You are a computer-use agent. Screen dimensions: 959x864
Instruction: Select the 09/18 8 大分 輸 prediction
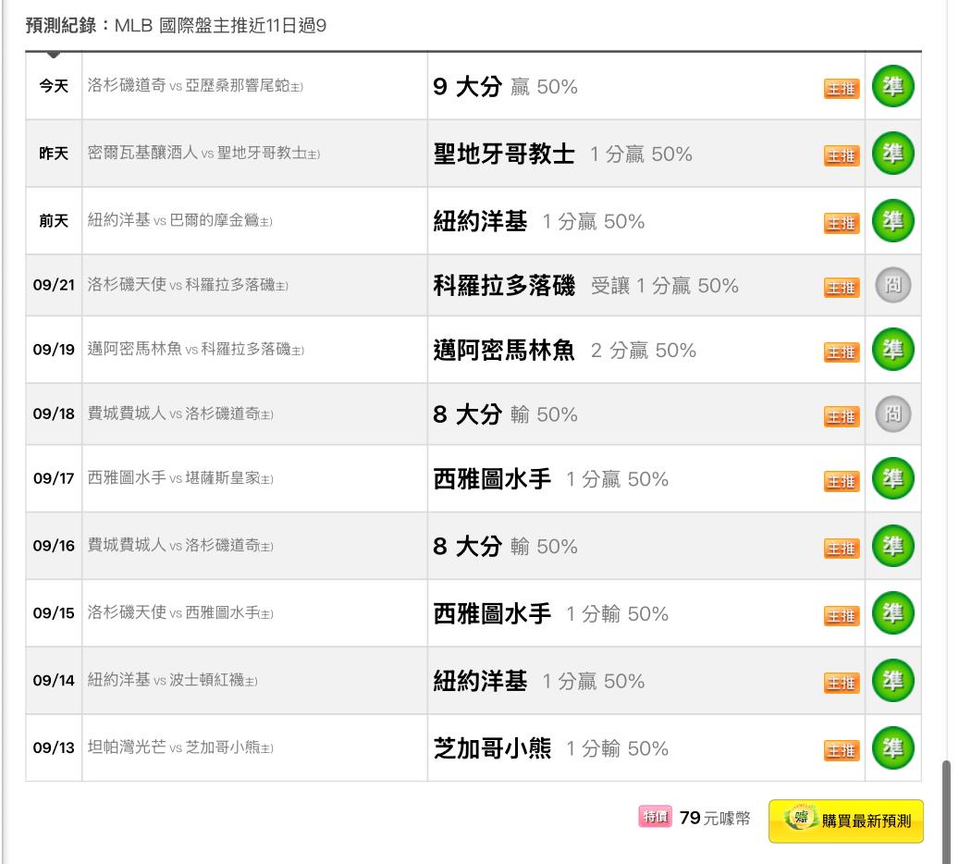click(505, 414)
